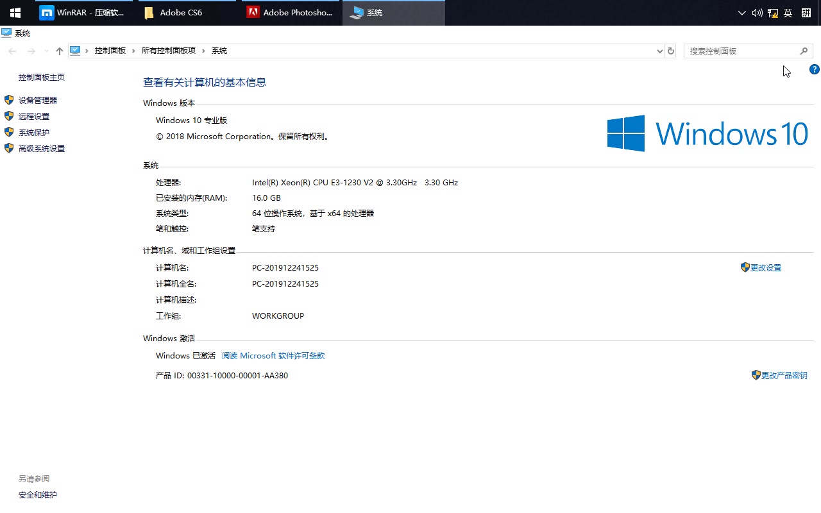821x513 pixels.
Task: Select 所有控制面板项 breadcrumb
Action: click(169, 51)
